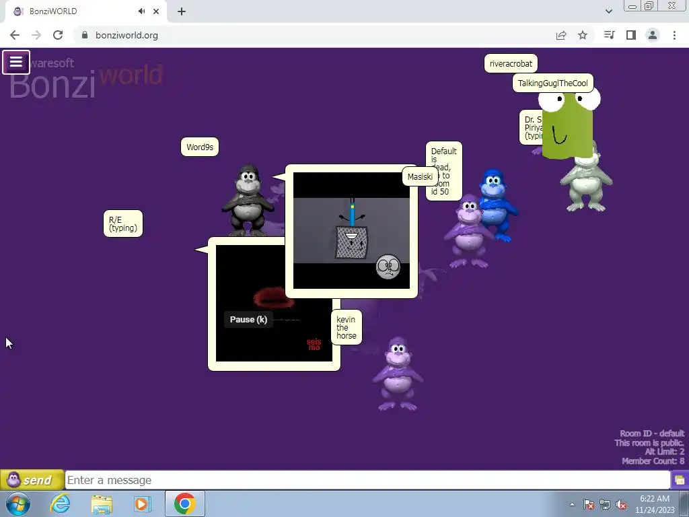The image size is (689, 517).
Task: Click the video showing the mesh square character
Action: [351, 230]
